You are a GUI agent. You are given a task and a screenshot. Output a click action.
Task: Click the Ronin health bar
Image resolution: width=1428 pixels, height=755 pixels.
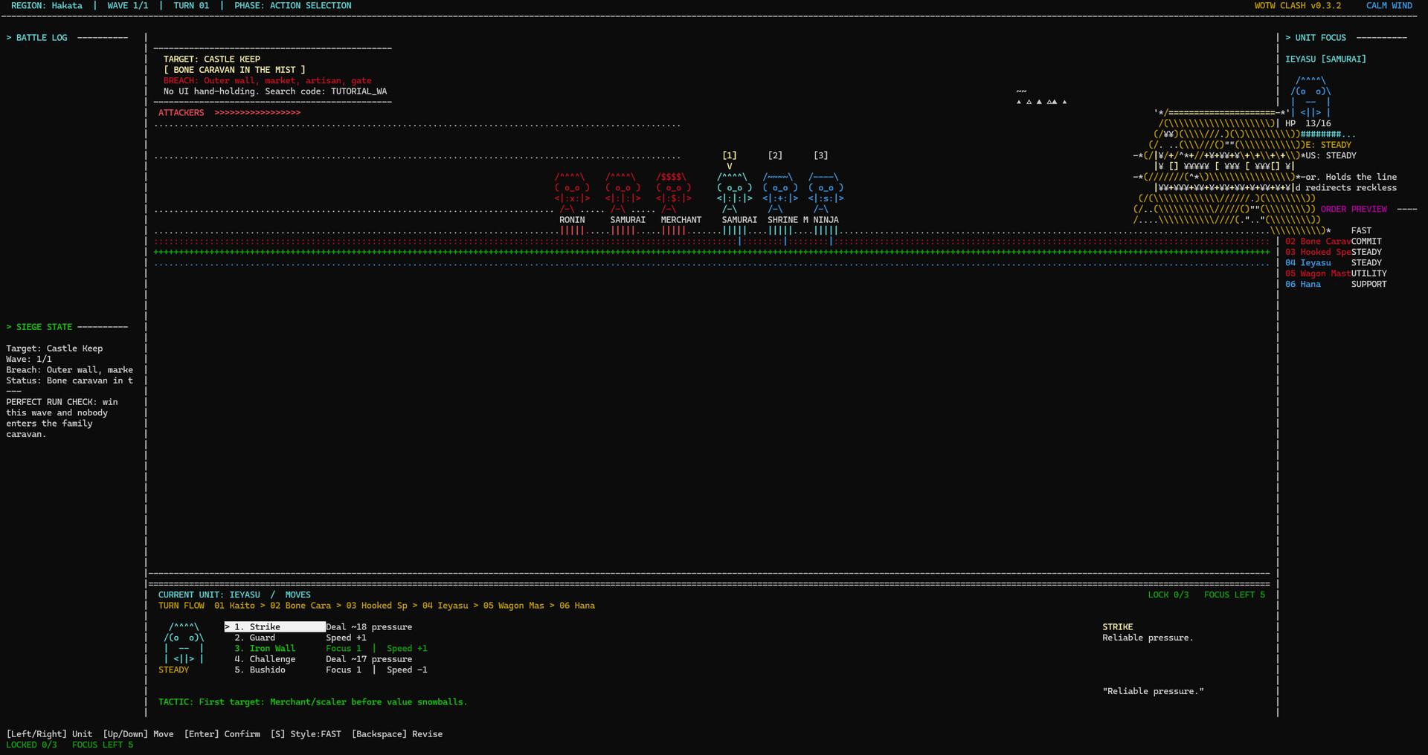[x=572, y=231]
